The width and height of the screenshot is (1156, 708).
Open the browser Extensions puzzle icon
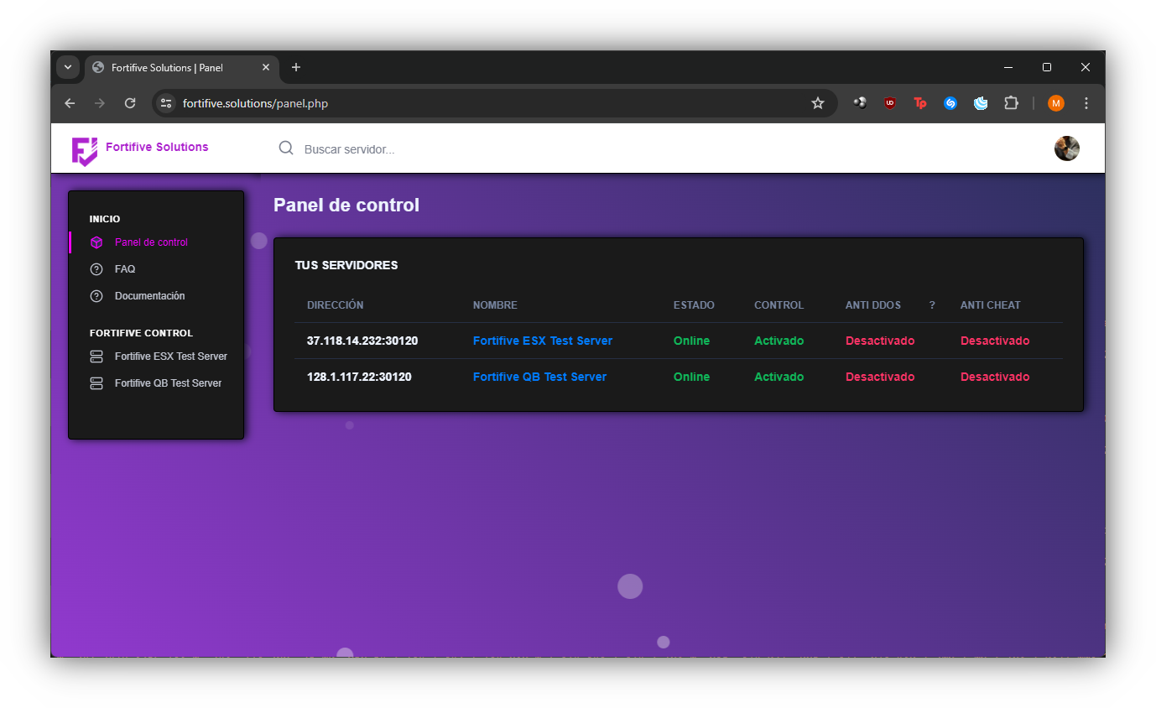tap(1011, 103)
